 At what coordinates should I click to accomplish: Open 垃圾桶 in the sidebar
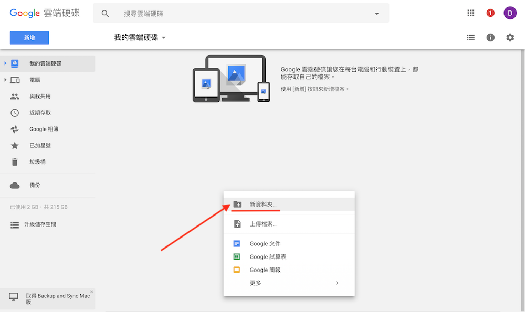pos(48,162)
